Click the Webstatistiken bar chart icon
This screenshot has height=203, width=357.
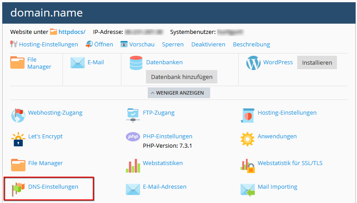tap(133, 165)
